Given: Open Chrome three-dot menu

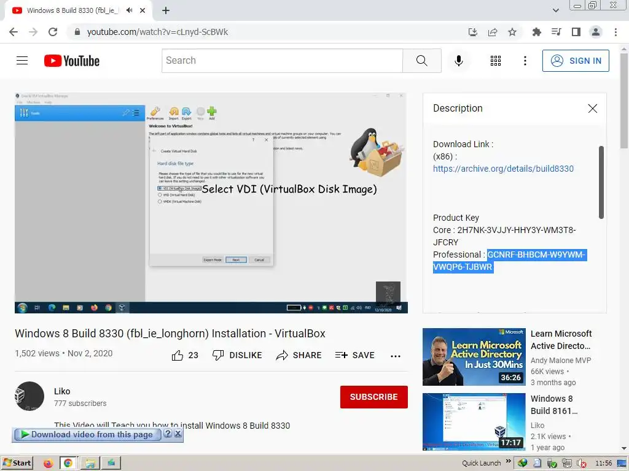Looking at the screenshot, I should click(x=615, y=32).
